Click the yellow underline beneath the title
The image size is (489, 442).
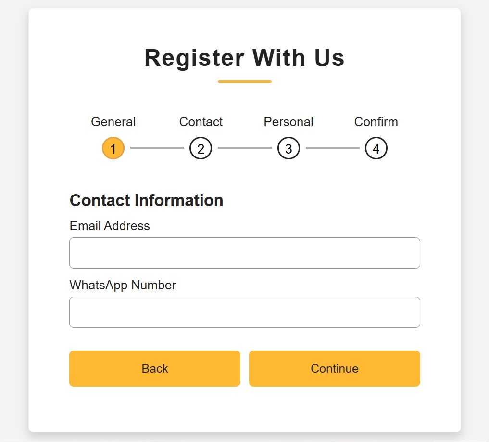click(x=244, y=81)
